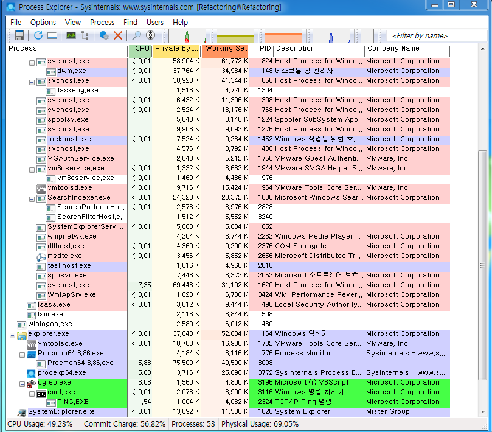Open the CPU usage history graph
This screenshot has height=432, width=492.
(x=187, y=36)
